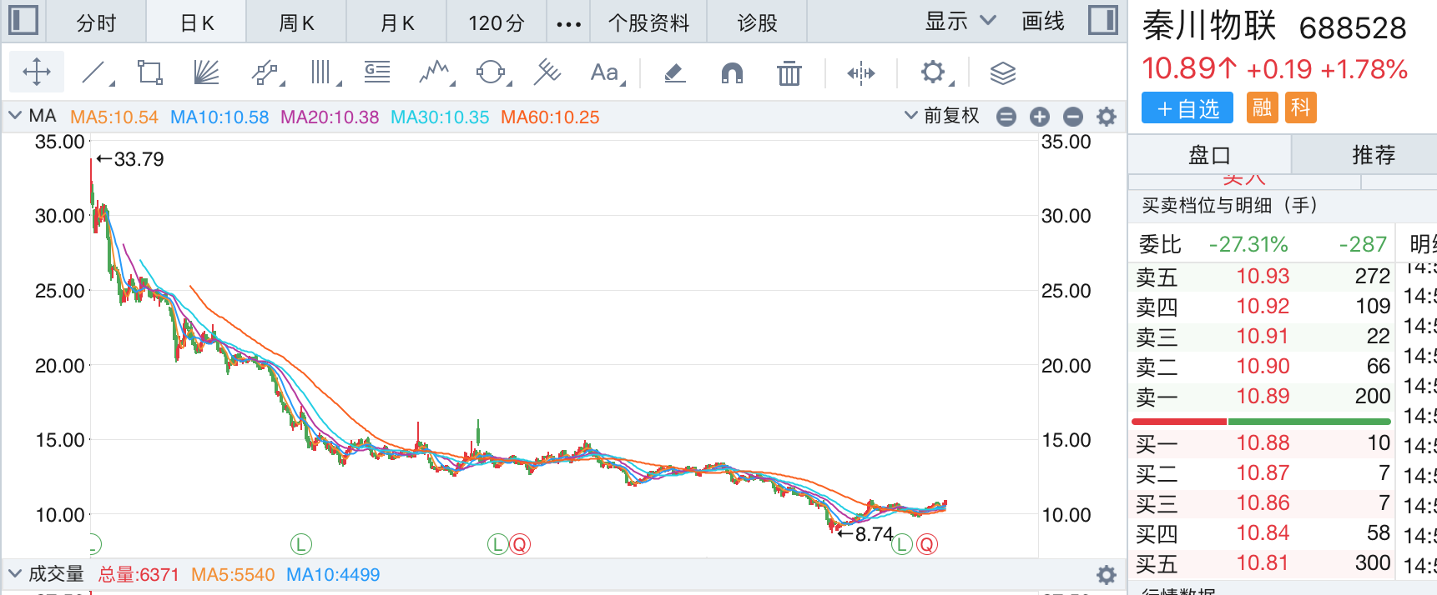The height and width of the screenshot is (595, 1437).
Task: Open the 前复权 adjustment dropdown
Action: (x=942, y=116)
